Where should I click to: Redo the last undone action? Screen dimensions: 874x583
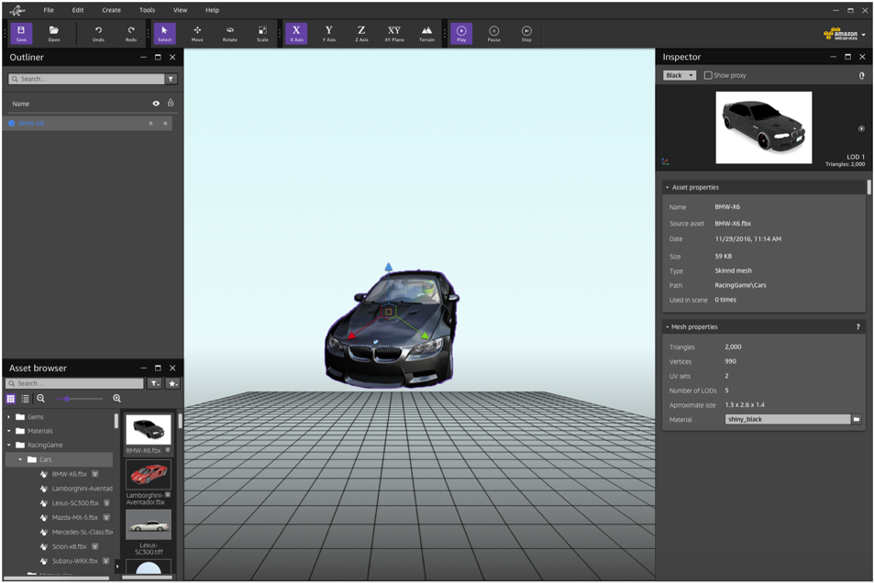tap(131, 33)
